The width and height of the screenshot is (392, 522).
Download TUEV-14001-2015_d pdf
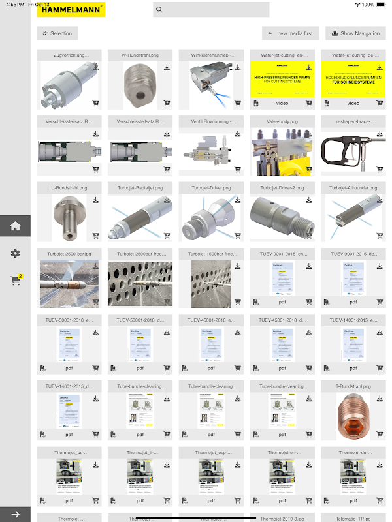point(95,399)
